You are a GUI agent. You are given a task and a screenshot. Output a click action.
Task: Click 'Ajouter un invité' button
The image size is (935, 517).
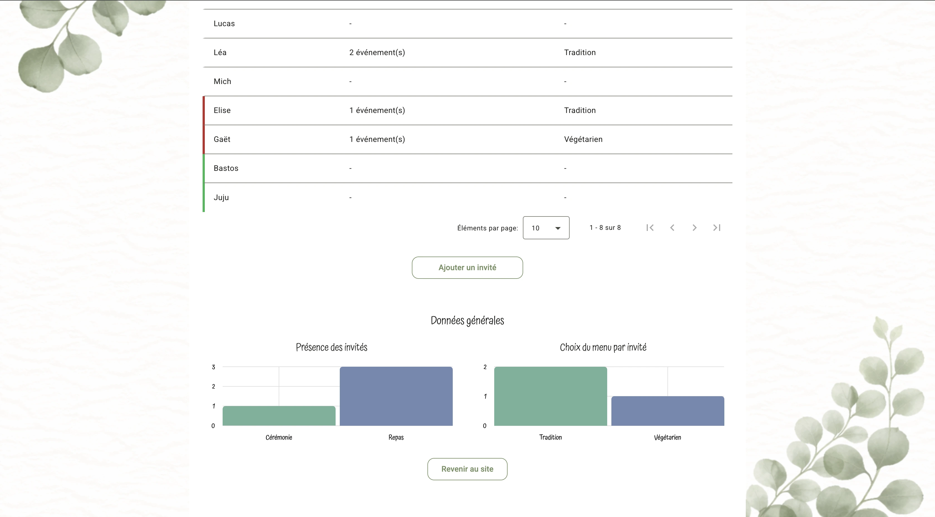[467, 268]
